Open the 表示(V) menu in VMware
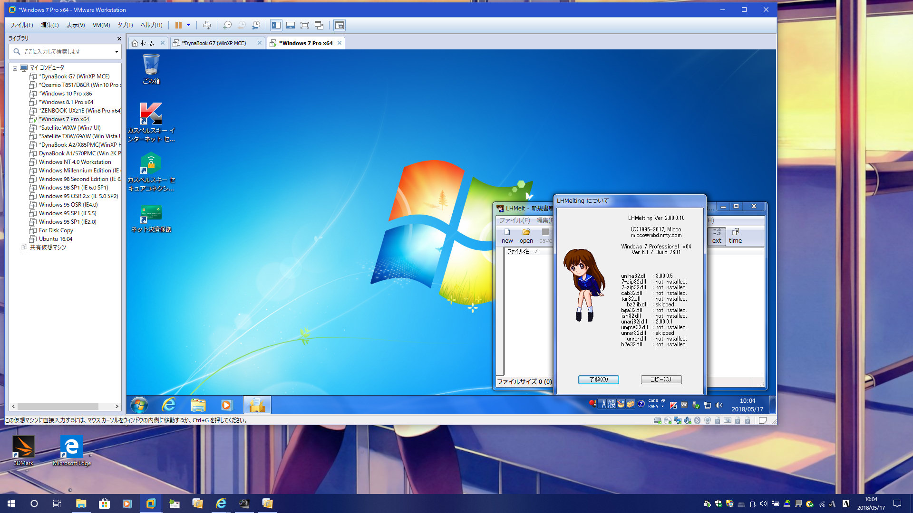This screenshot has height=513, width=913. click(x=76, y=25)
